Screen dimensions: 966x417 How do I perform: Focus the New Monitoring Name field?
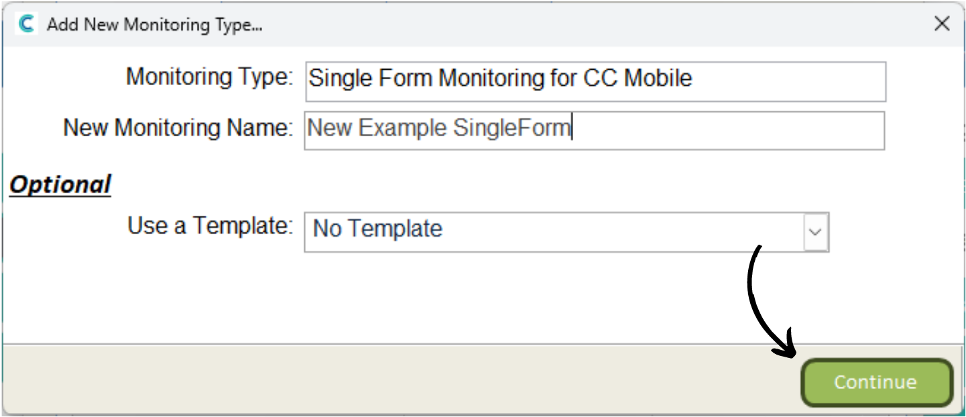tap(594, 130)
